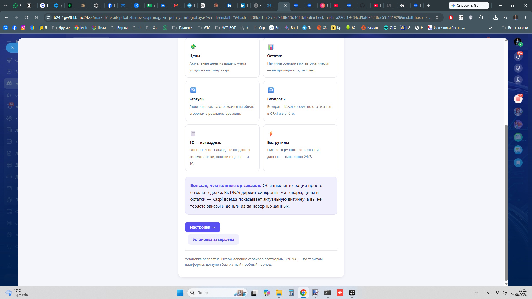Viewport: 532px width, 299px height.
Task: View site information in the address bar
Action: pyautogui.click(x=48, y=17)
